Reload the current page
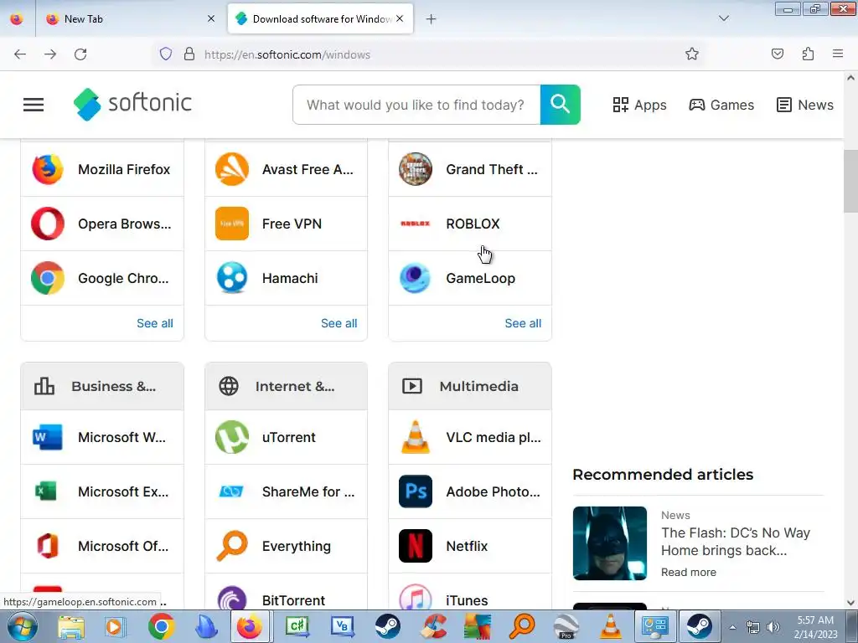This screenshot has height=643, width=858. tap(80, 54)
